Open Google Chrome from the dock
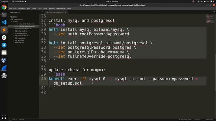Image resolution: width=216 pixels, height=121 pixels. 4,7
